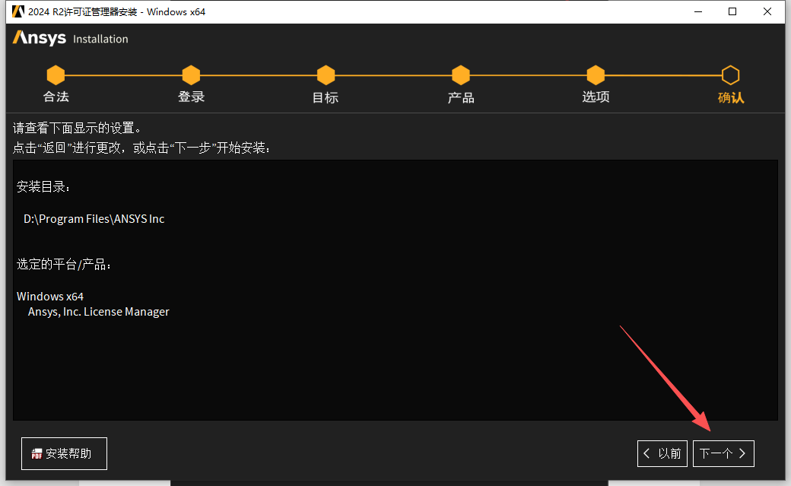The image size is (791, 486).
Task: Select the 选项 hexagon step icon
Action: point(596,75)
